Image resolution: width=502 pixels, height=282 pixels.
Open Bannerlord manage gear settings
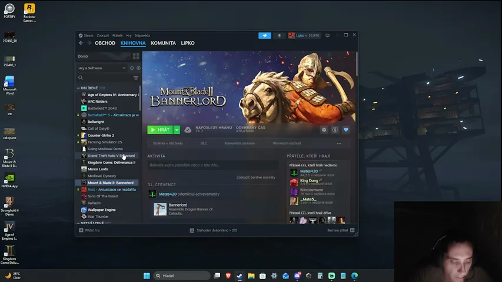coord(324,130)
